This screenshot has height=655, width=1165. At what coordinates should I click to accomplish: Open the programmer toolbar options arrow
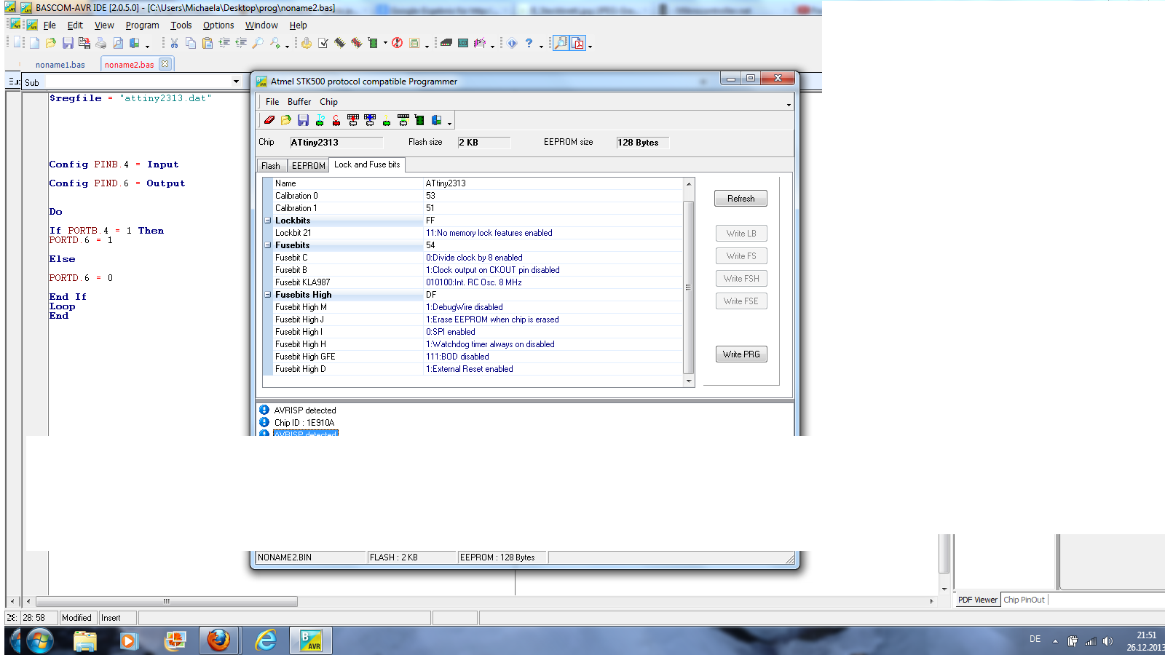click(449, 124)
